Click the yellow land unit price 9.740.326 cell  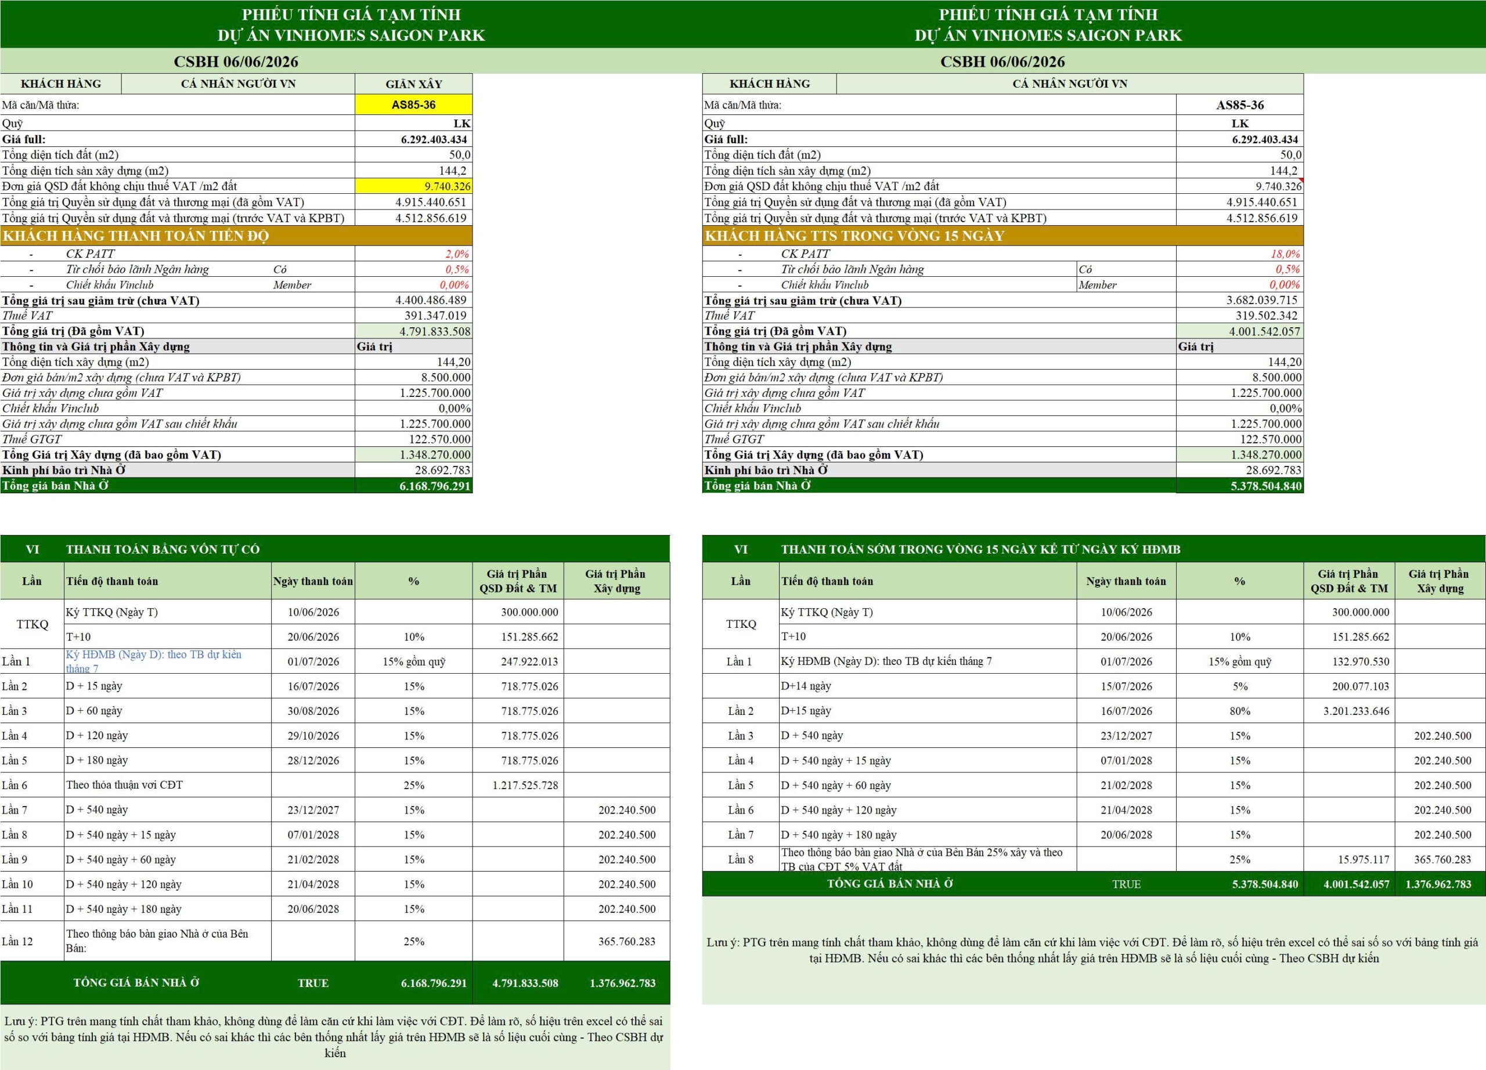pyautogui.click(x=413, y=187)
